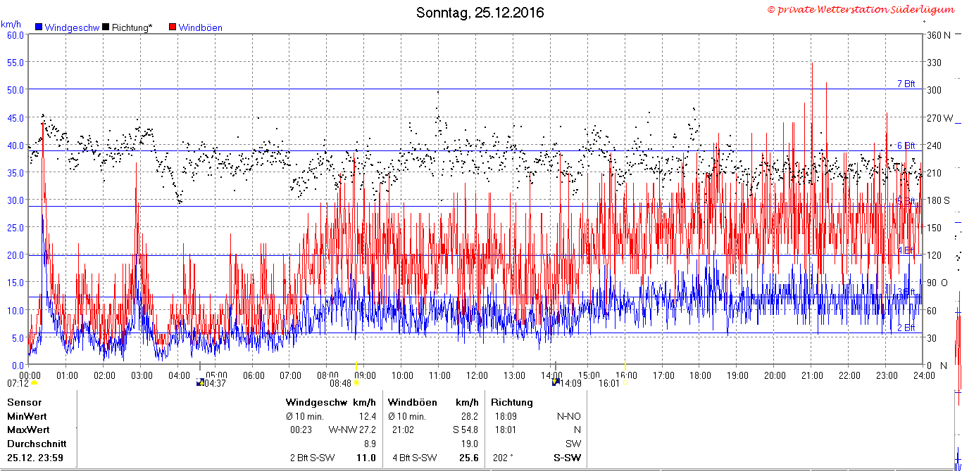This screenshot has width=962, height=471.
Task: Select the Richtung* legend label
Action: (132, 28)
